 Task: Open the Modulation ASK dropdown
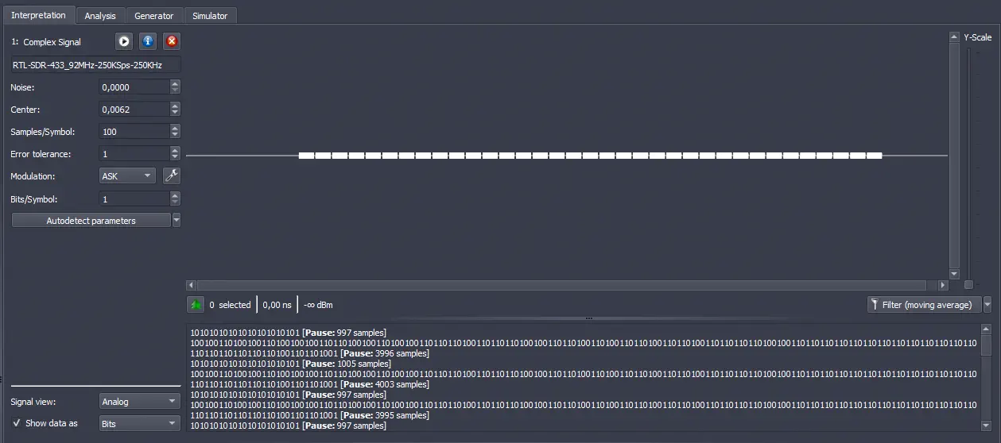coord(127,176)
